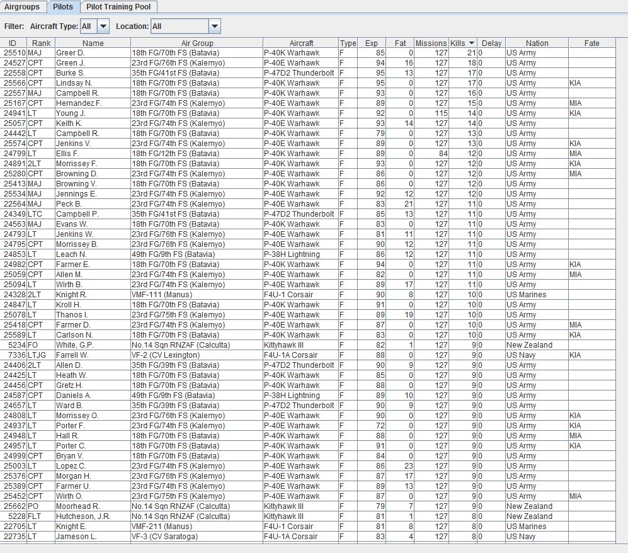This screenshot has width=628, height=553.
Task: Select Lopez C. name cell
Action: tap(93, 466)
